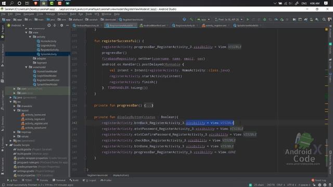Click the Debug app bug icon
333x187 pixels.
pyautogui.click(x=265, y=20)
